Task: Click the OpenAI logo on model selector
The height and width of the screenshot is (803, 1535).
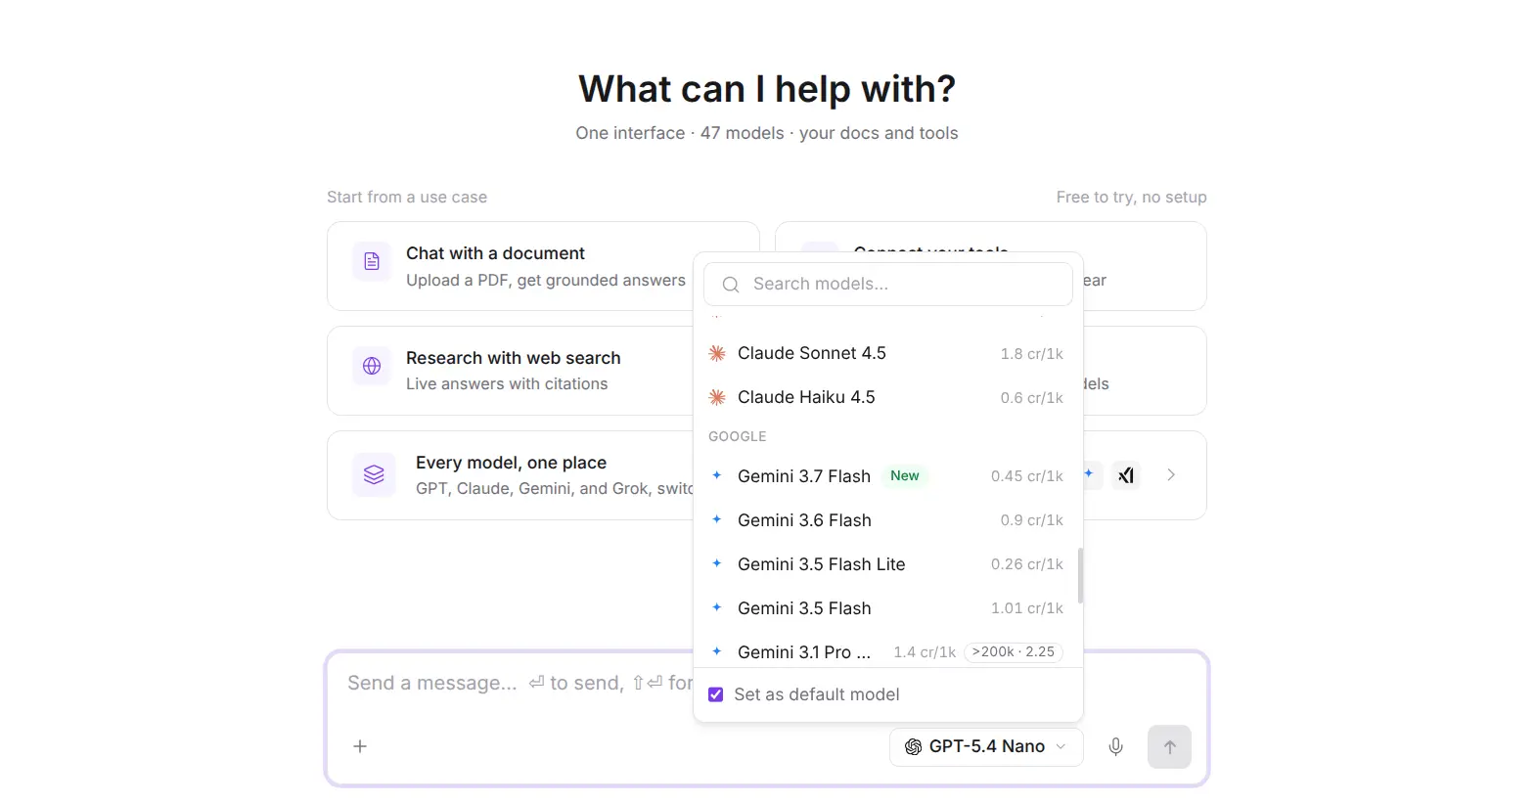Action: coord(914,747)
